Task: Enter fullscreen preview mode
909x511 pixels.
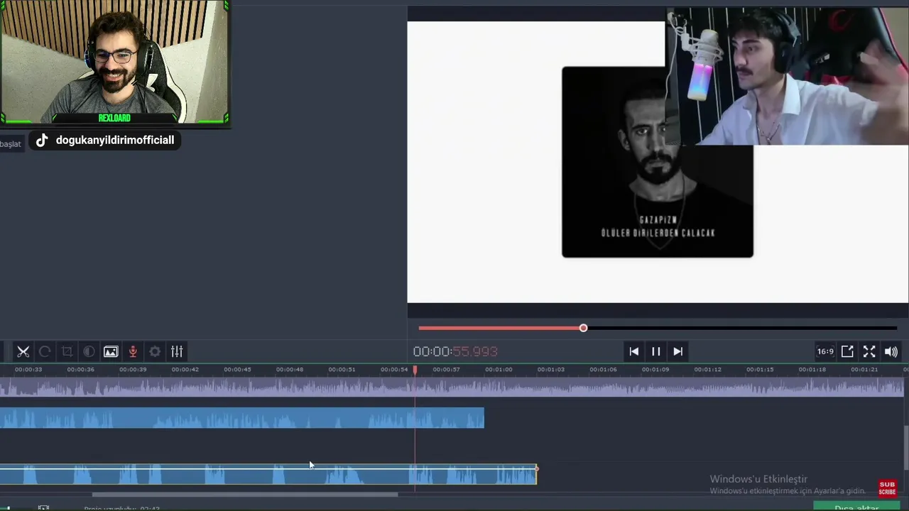Action: [x=869, y=351]
